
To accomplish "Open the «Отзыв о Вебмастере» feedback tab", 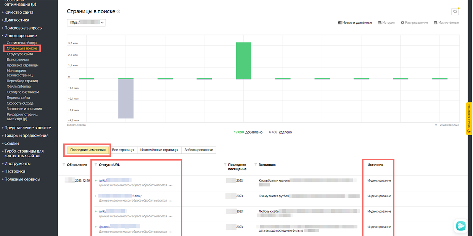I will click(x=469, y=118).
